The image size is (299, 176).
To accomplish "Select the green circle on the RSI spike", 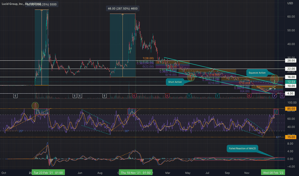I will tap(35, 106).
